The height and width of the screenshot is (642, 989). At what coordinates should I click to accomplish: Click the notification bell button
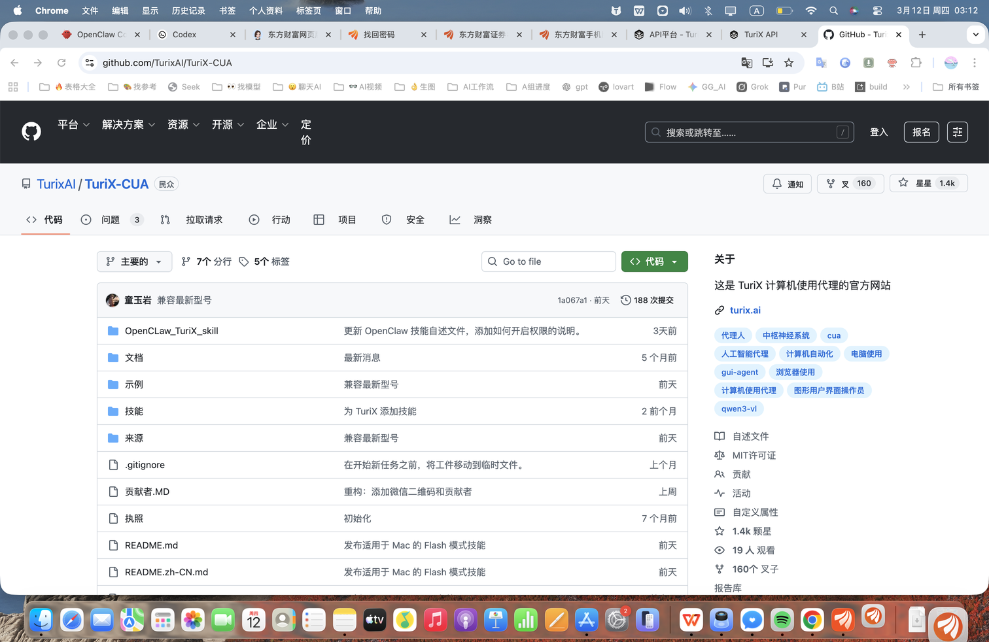[x=788, y=184]
